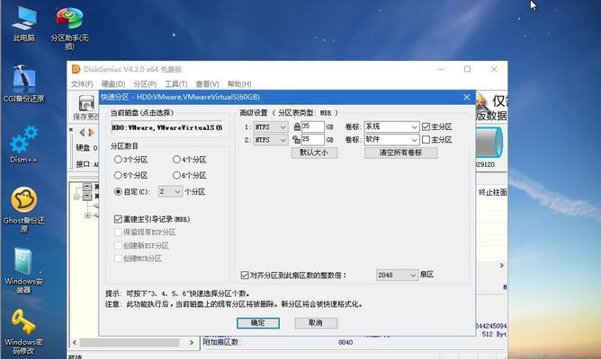Open the CGI备份还原 desktop icon

23,83
